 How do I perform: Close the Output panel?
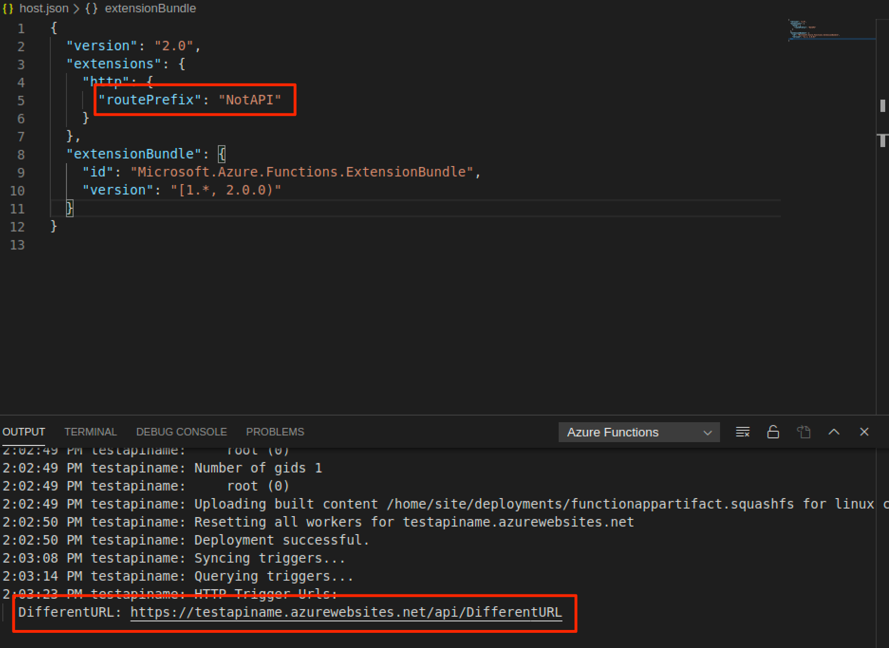tap(864, 432)
